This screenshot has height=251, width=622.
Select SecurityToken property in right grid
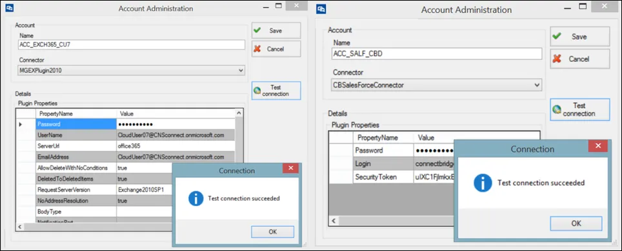(x=383, y=177)
